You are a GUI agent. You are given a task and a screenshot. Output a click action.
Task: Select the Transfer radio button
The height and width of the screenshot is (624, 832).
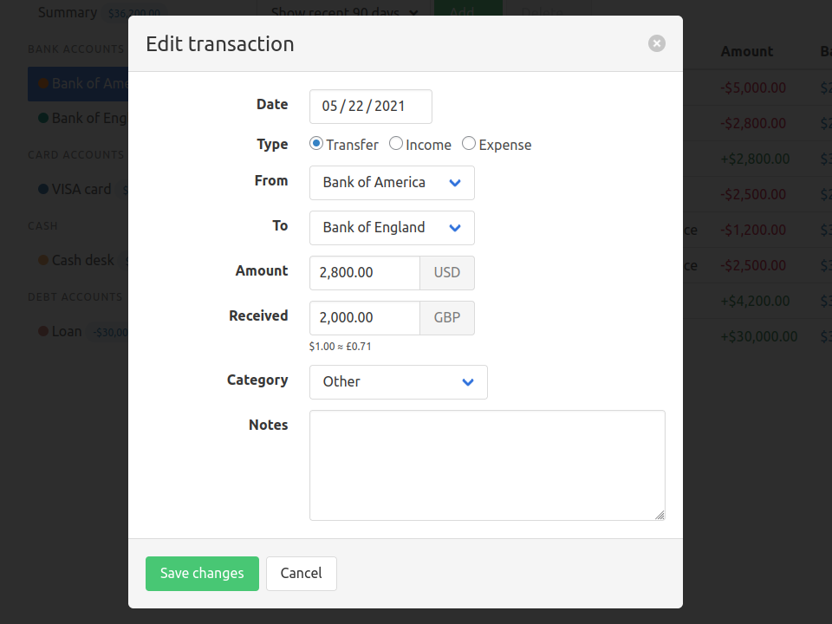click(316, 143)
